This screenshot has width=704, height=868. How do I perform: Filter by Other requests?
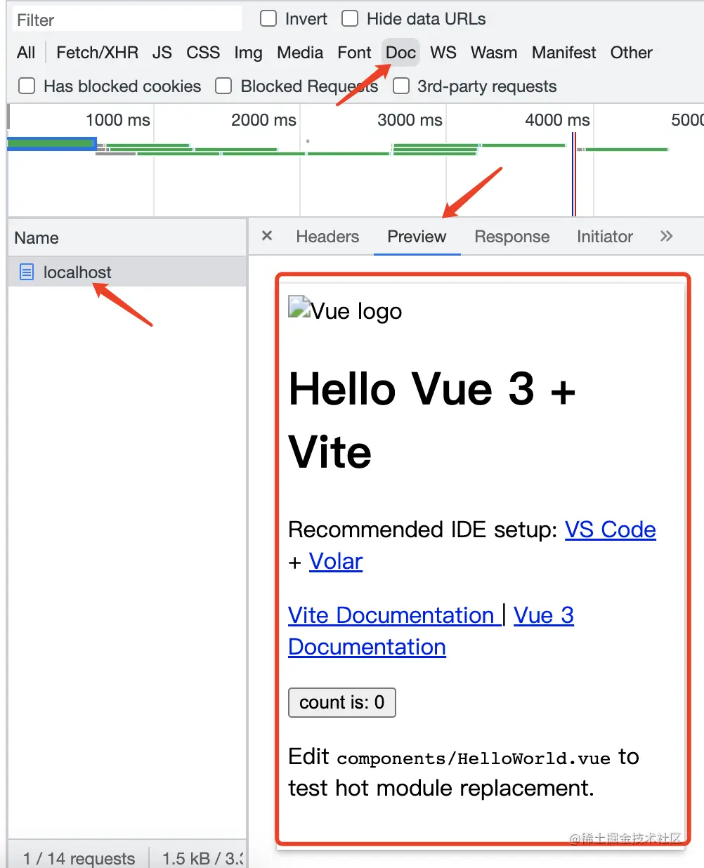coord(631,53)
